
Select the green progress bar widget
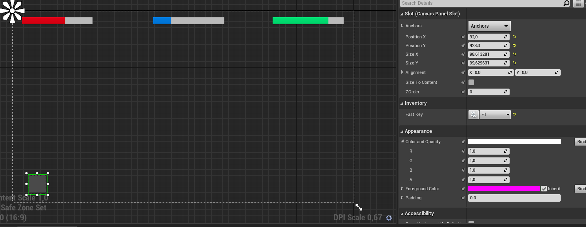pyautogui.click(x=308, y=21)
